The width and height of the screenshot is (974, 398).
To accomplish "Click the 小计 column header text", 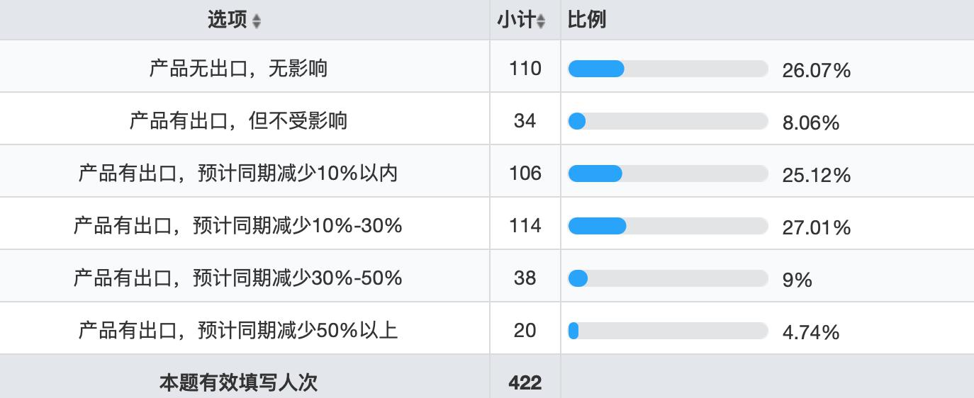I will click(x=515, y=20).
